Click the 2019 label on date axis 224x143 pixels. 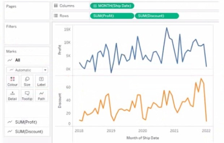pyautogui.click(x=111, y=131)
